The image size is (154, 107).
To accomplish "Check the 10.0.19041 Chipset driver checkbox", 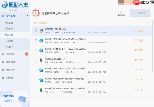I will click(x=36, y=40).
